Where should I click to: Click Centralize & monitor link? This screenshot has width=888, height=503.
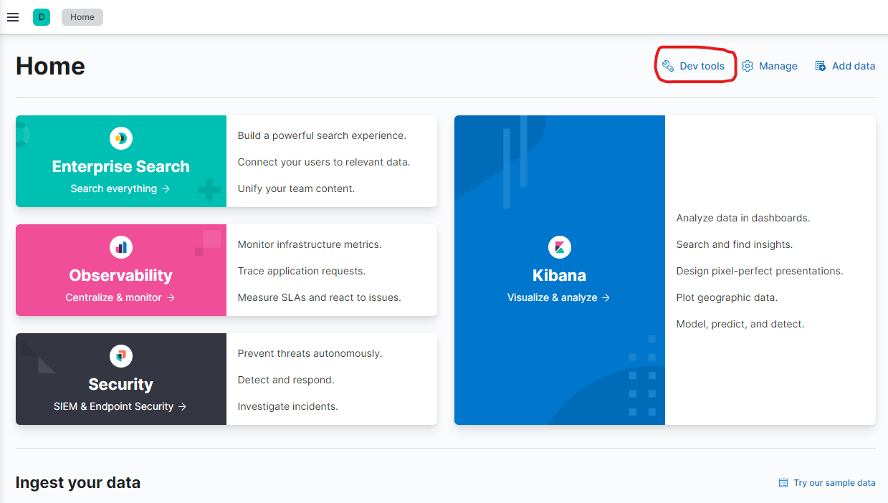[x=120, y=297]
